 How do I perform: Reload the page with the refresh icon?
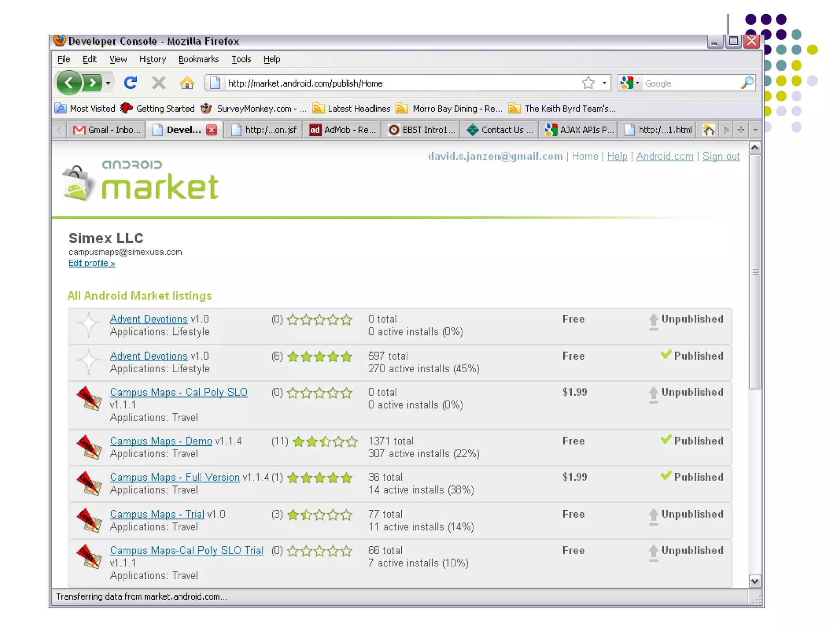point(130,83)
